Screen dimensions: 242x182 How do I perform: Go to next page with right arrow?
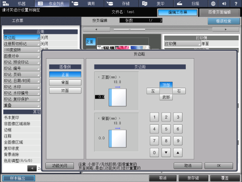226,30
